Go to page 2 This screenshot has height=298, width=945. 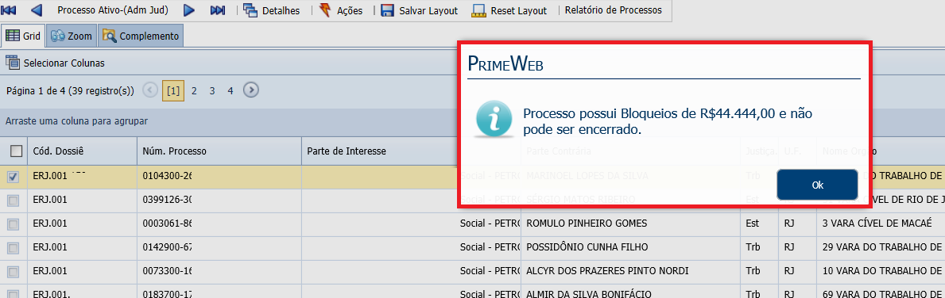(194, 90)
